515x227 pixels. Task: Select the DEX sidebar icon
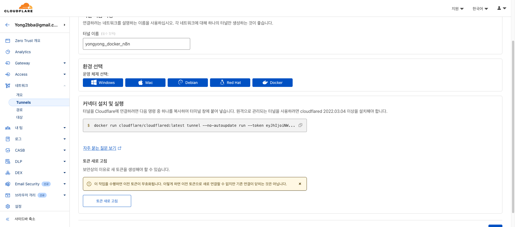tap(8, 173)
